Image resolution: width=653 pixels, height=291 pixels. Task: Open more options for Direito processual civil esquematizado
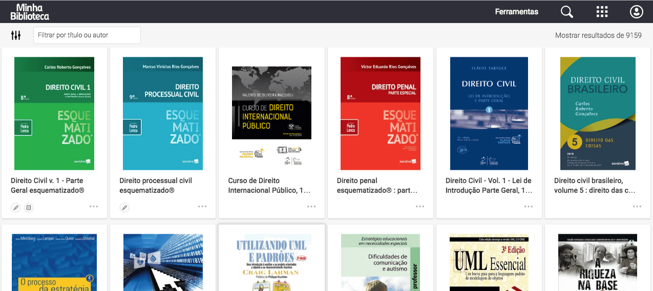202,207
